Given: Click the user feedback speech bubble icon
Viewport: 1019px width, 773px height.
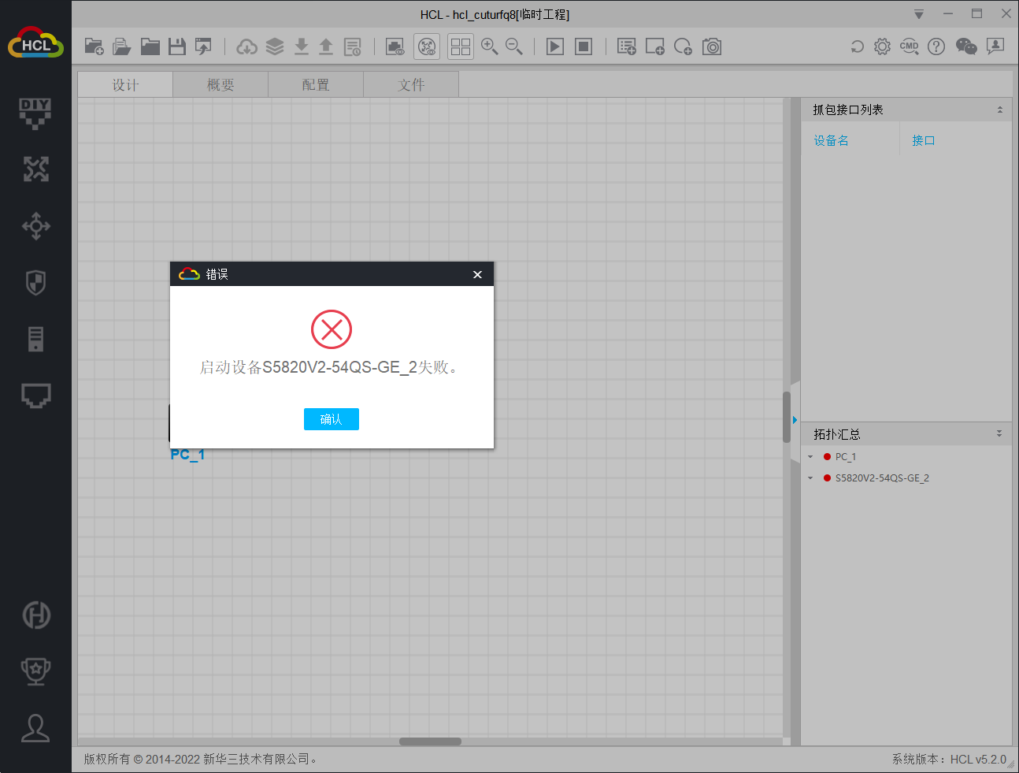Looking at the screenshot, I should coord(995,47).
